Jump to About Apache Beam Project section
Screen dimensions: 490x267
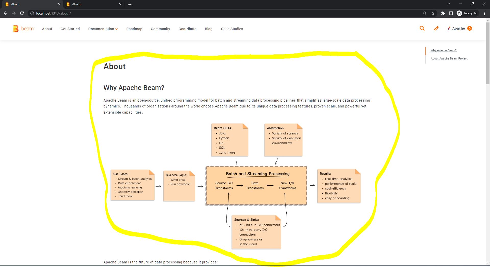pos(449,58)
